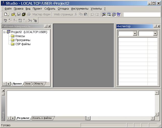Toggle the Inspector window toolbar icon
The image size is (162, 128).
click(x=104, y=15)
